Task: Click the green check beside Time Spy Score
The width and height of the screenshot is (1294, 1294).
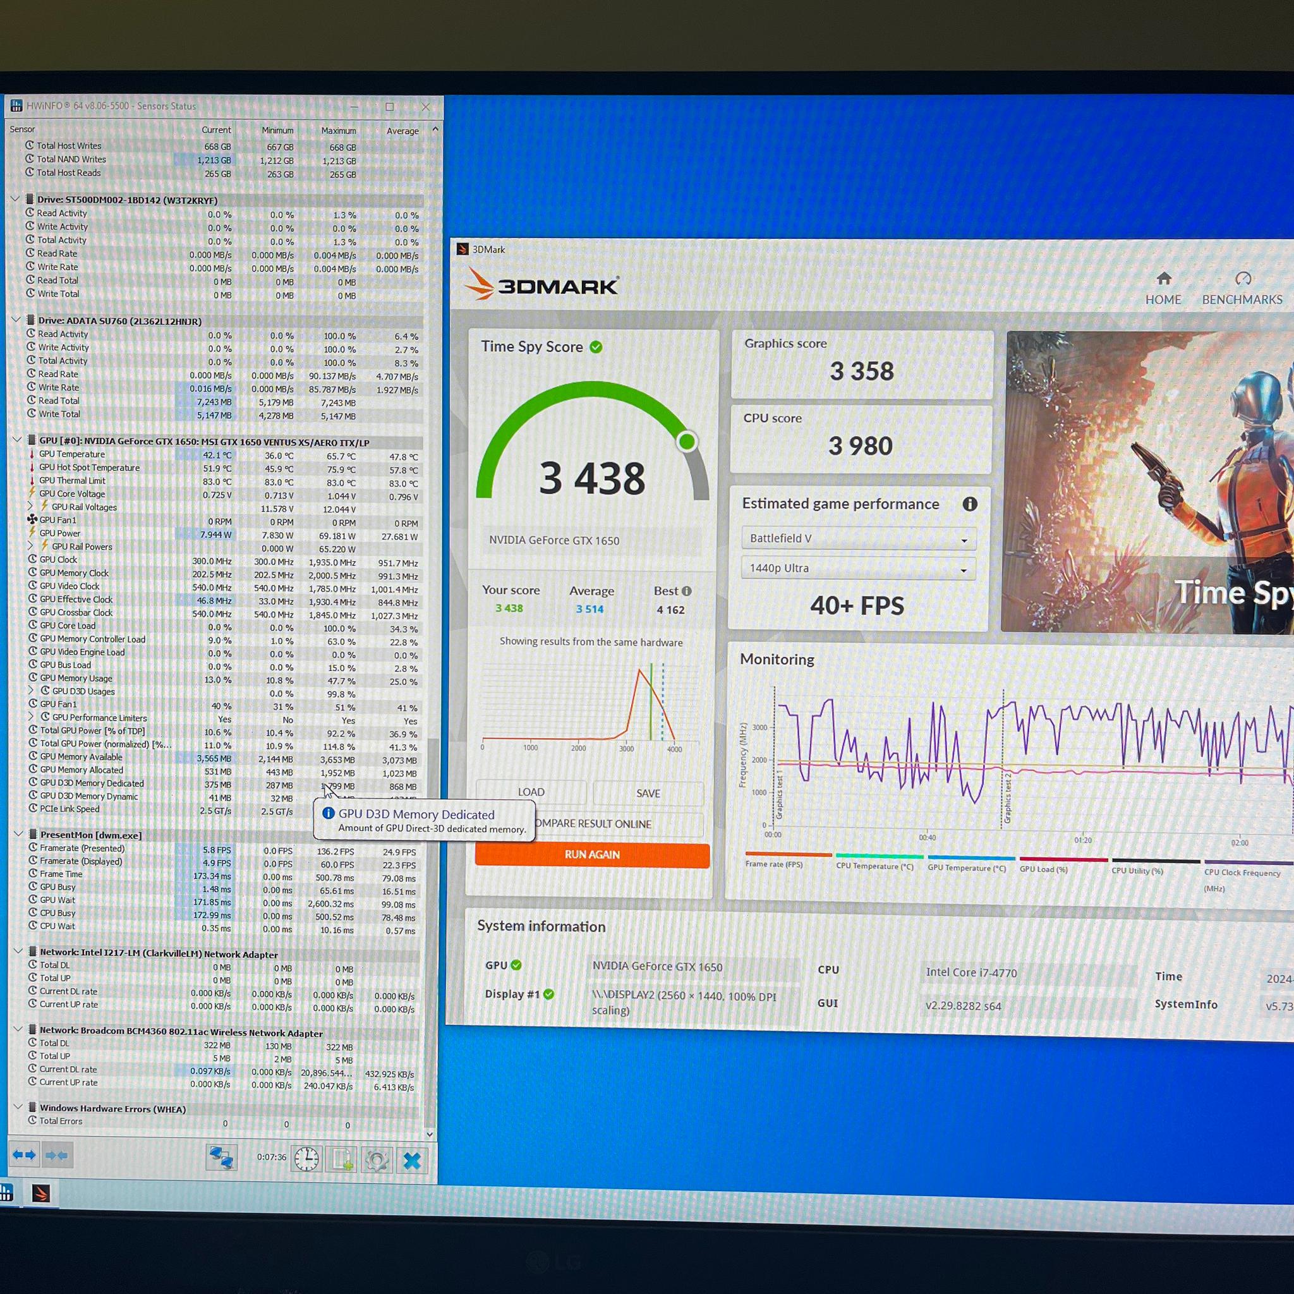Action: click(596, 347)
